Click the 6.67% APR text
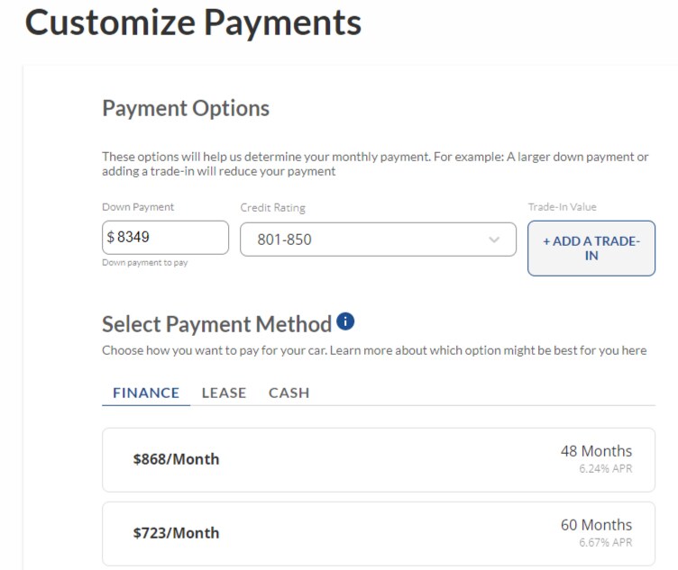Screen dimensions: 678x570 tap(605, 542)
